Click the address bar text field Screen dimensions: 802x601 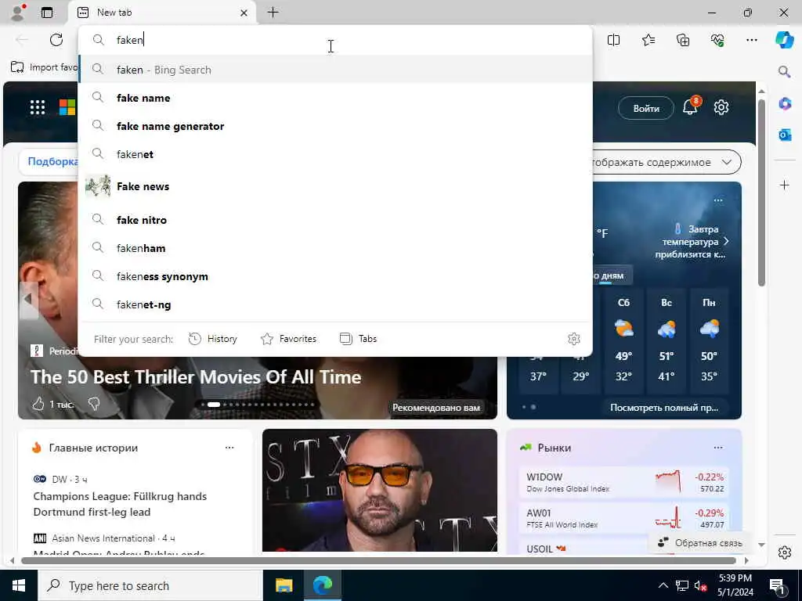pos(335,40)
